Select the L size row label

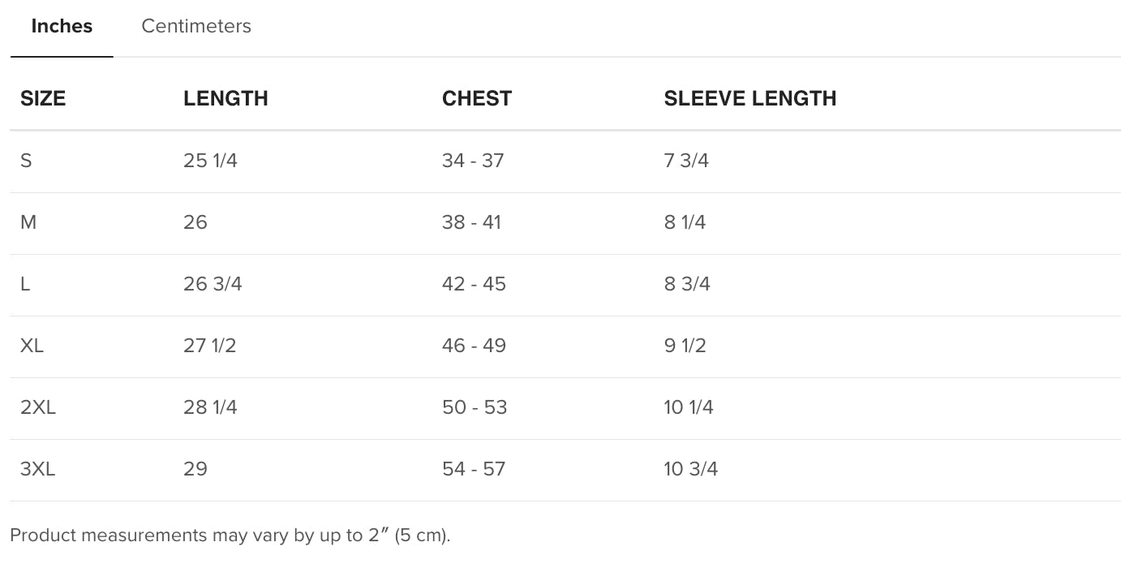(x=25, y=284)
